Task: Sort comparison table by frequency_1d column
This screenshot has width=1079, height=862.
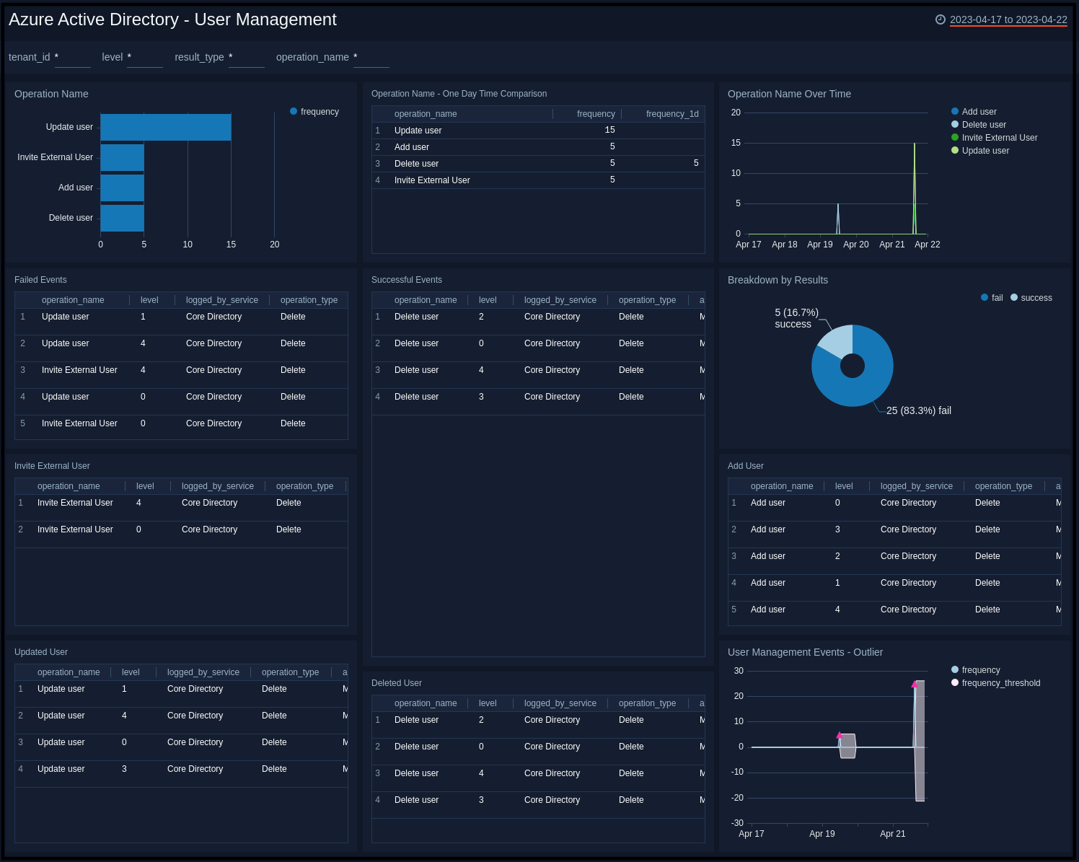Action: (672, 114)
